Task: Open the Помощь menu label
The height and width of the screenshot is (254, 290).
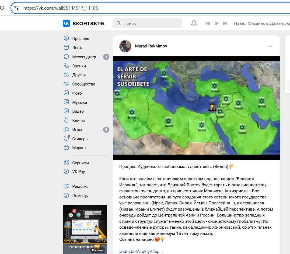Action: pos(80,196)
